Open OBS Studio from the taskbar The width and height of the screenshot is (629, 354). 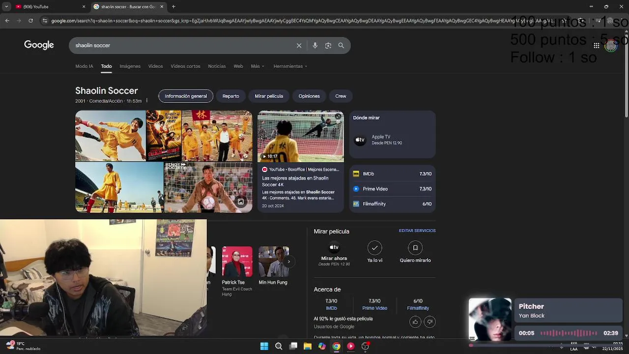pos(365,346)
